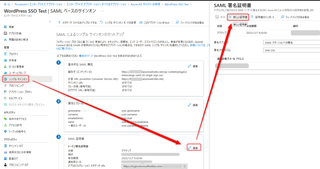Copy the federation metadata URL
Screen dimensions: 320x169
click(x=185, y=166)
